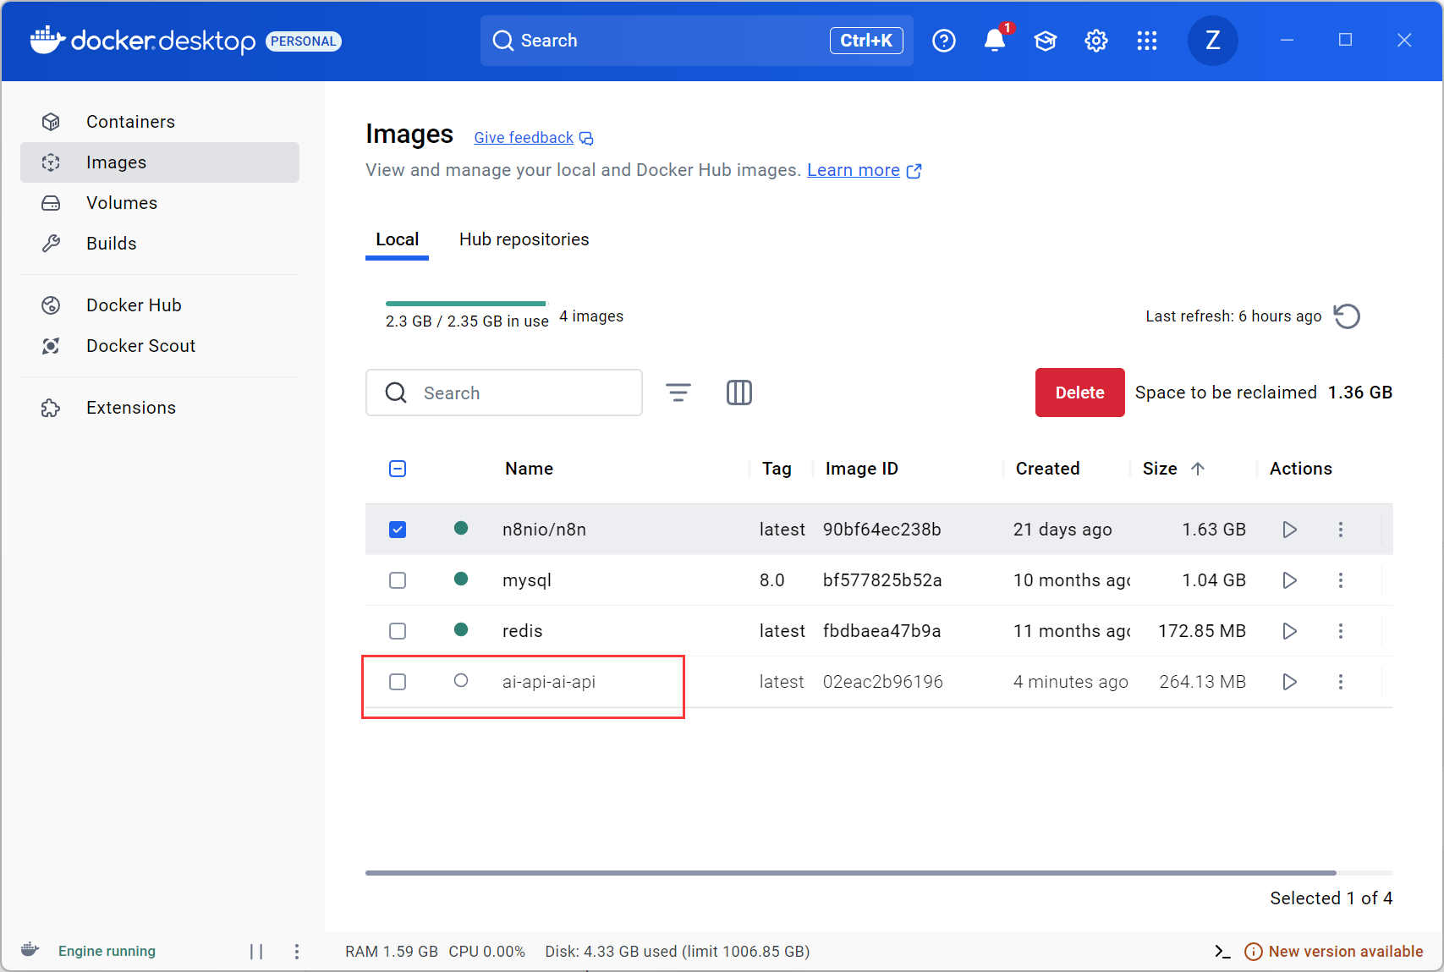Click the Docker Desktop logo
Screen dimensions: 1444x972
click(143, 41)
